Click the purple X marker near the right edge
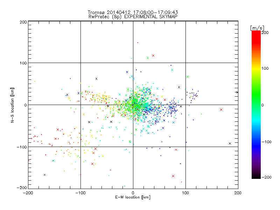280x210 pixels. (x=230, y=143)
